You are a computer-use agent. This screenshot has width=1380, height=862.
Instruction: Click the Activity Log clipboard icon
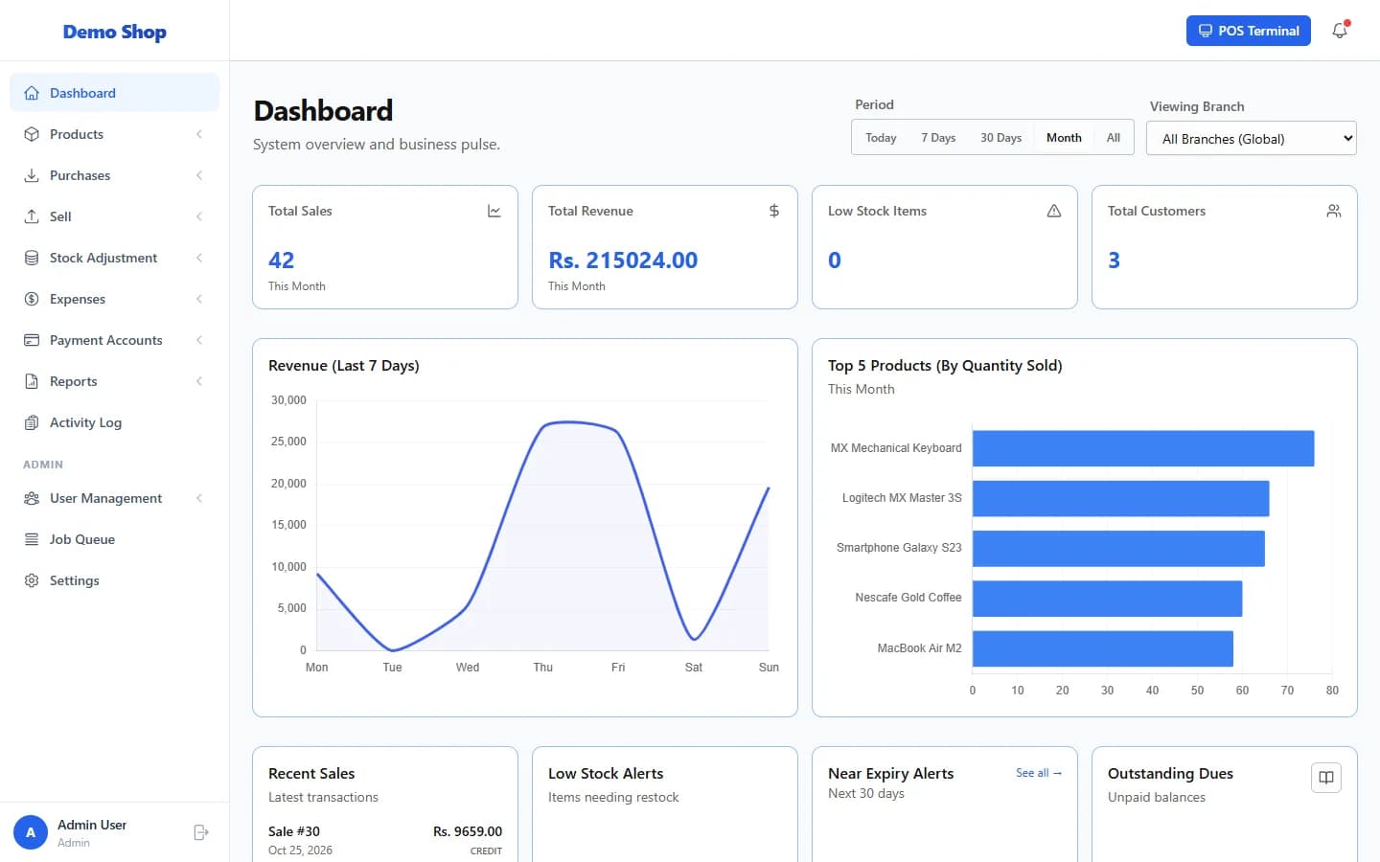32,422
